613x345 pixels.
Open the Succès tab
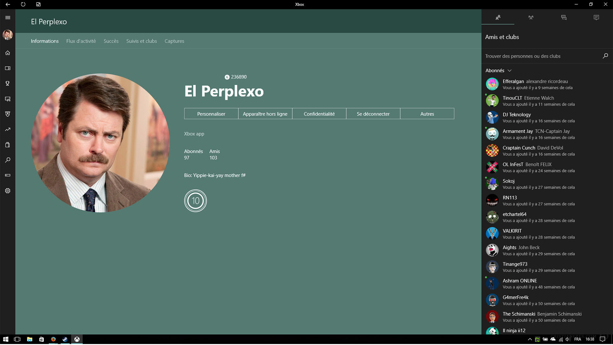click(x=111, y=41)
